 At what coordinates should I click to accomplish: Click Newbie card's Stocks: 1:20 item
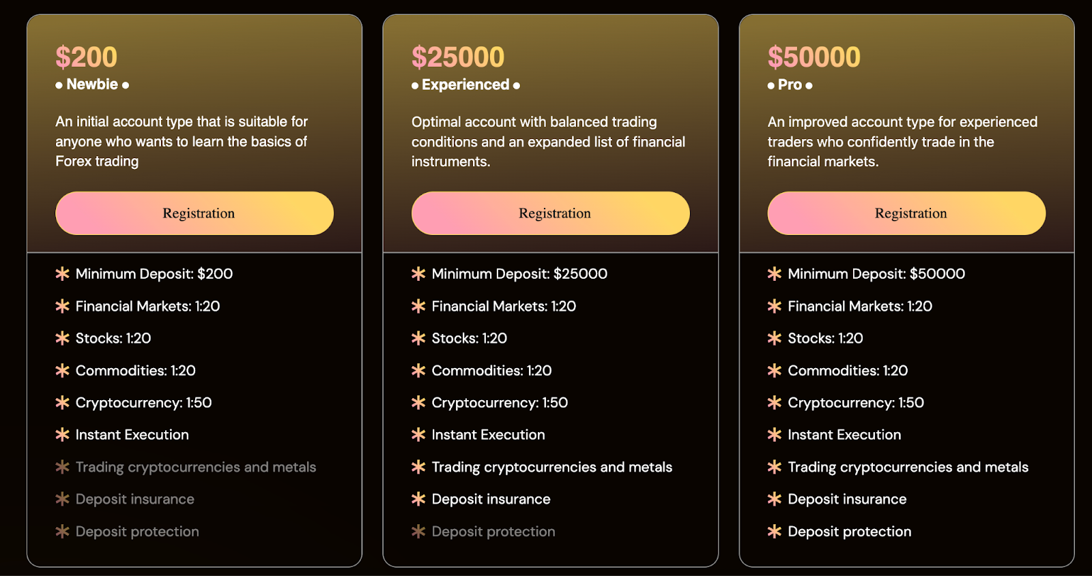pyautogui.click(x=113, y=338)
